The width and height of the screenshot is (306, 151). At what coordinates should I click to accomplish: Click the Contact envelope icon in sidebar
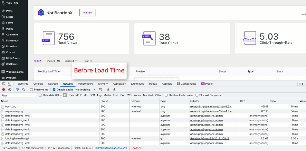click(3, 52)
